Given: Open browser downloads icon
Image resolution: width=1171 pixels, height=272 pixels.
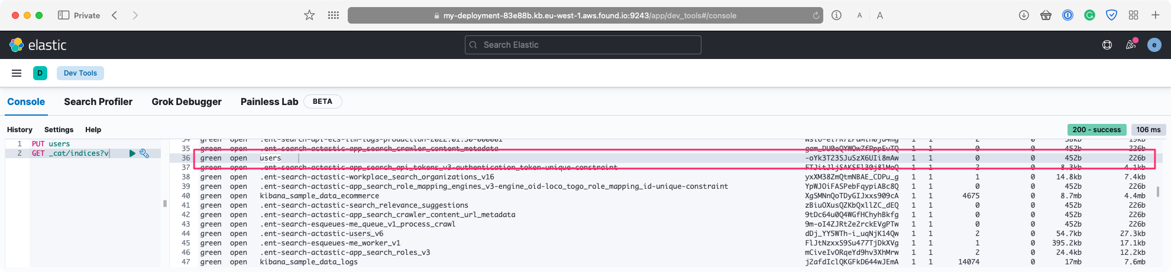Looking at the screenshot, I should [1024, 15].
